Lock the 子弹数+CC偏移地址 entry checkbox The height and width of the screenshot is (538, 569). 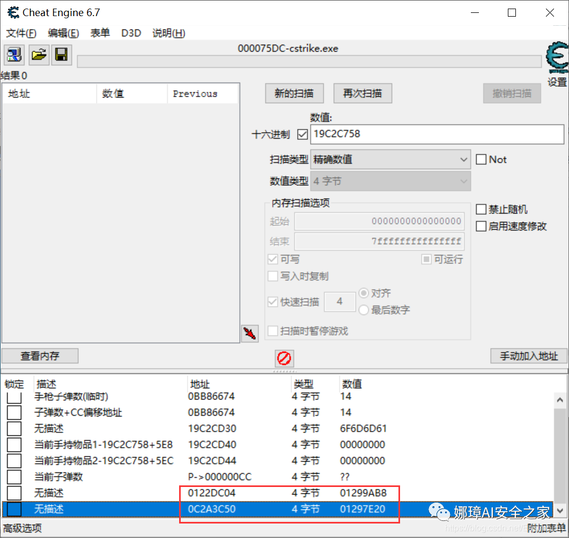[14, 413]
